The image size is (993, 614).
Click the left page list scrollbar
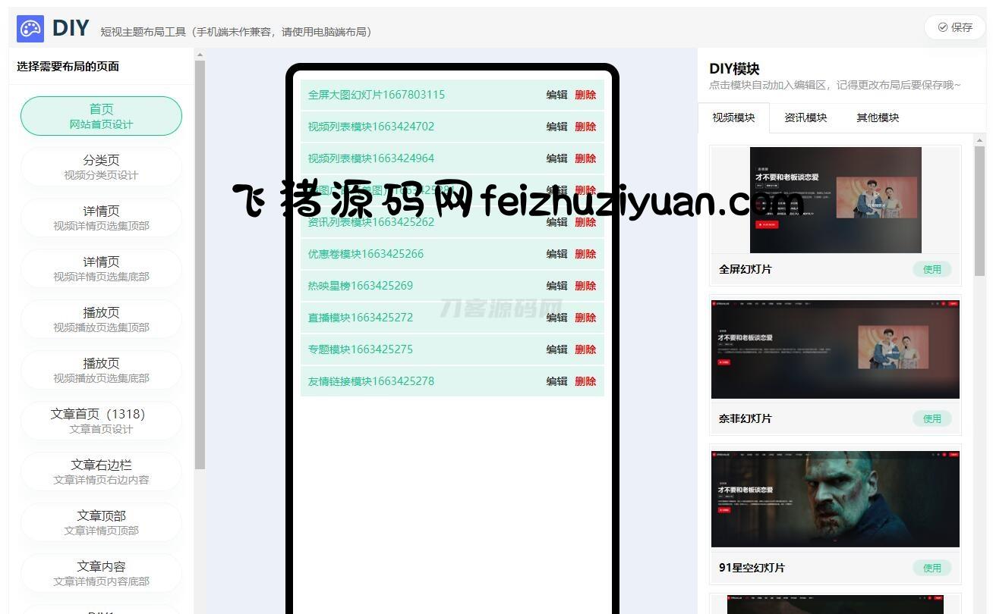pos(200,265)
